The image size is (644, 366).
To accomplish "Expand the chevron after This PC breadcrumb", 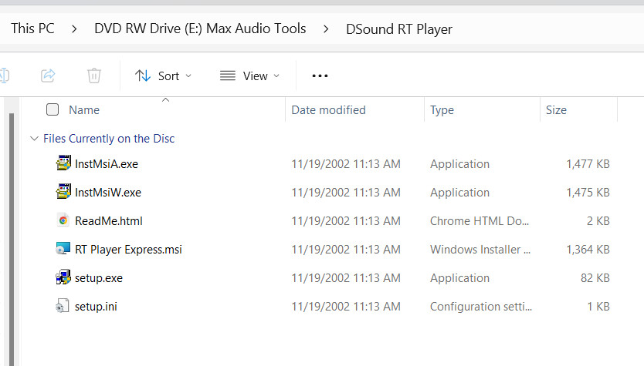I will (74, 29).
